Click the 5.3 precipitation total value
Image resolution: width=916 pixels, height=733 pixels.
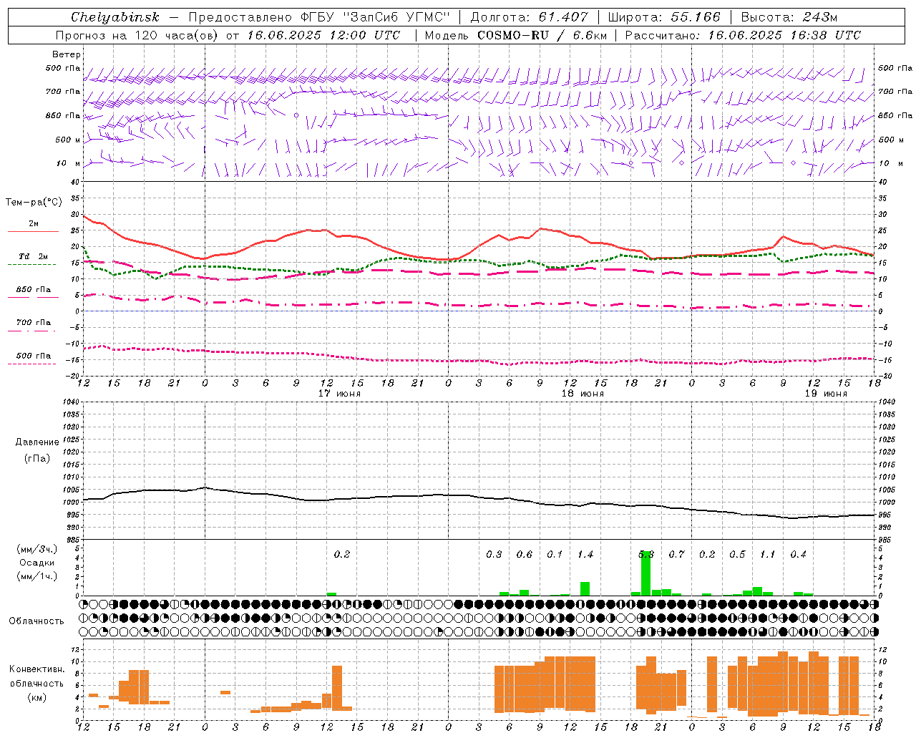coord(645,555)
